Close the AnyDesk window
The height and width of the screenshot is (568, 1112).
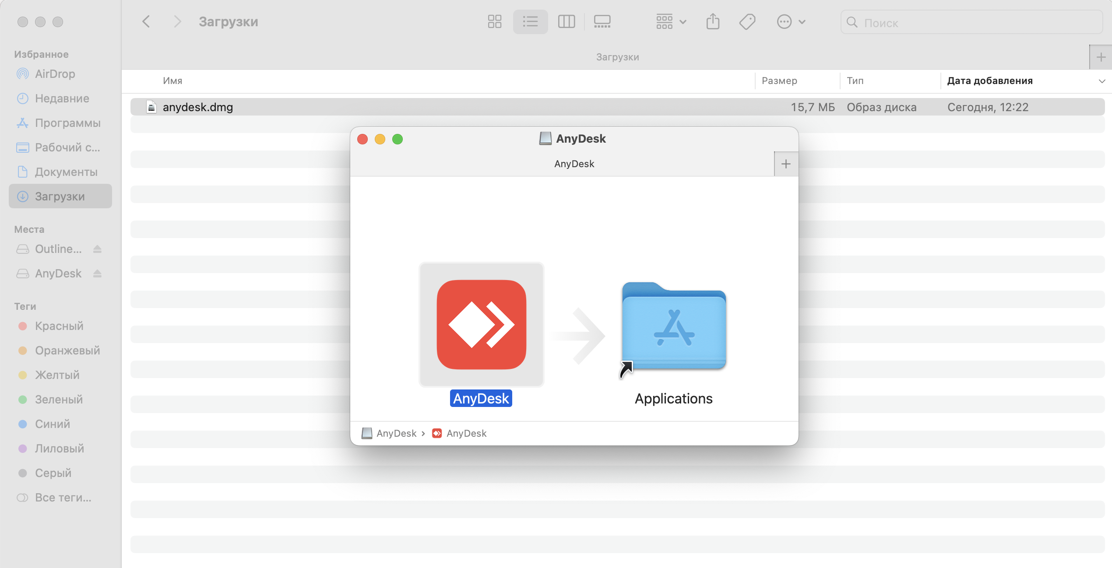pyautogui.click(x=362, y=139)
